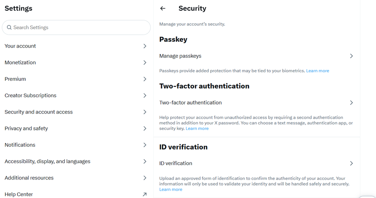
Task: Expand the Premium settings arrow
Action: (145, 79)
